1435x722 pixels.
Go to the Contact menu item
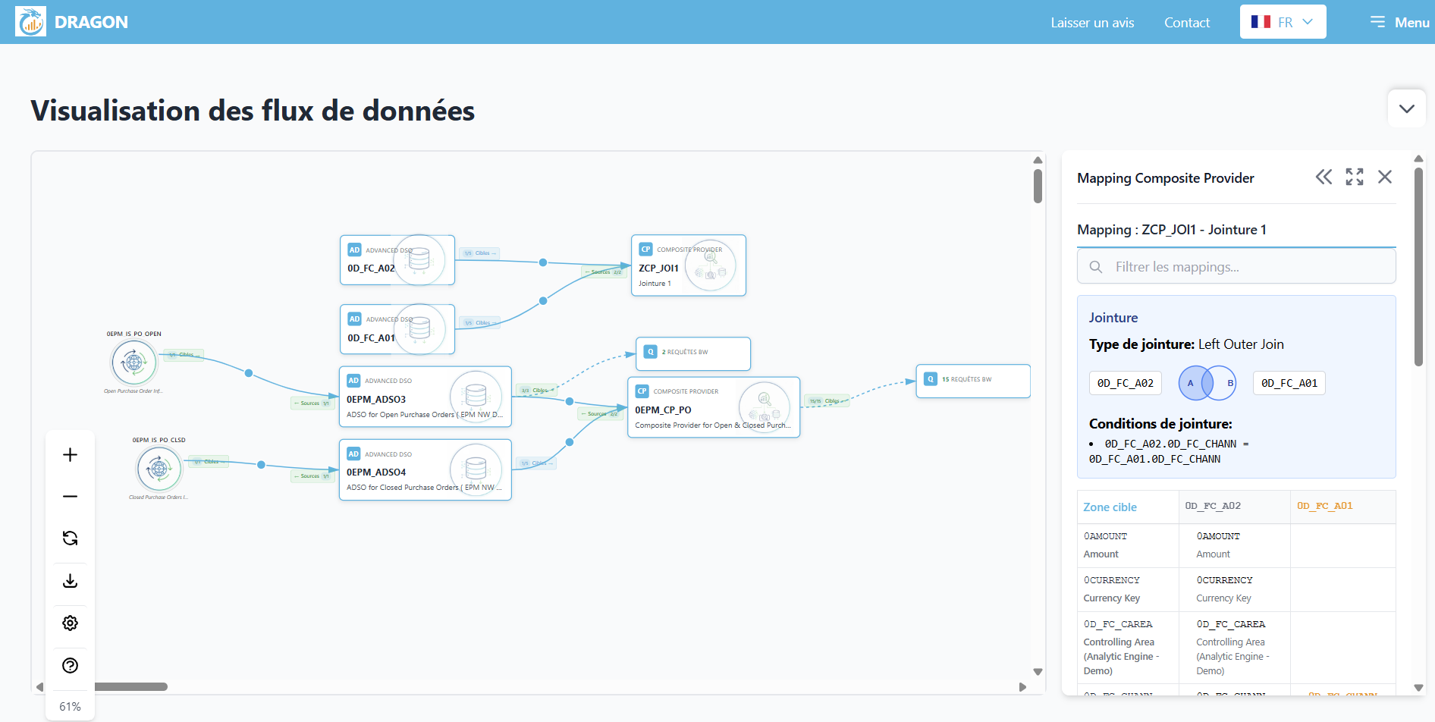(1187, 22)
